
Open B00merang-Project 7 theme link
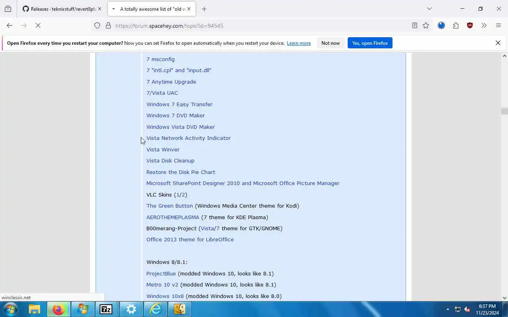[x=218, y=228]
